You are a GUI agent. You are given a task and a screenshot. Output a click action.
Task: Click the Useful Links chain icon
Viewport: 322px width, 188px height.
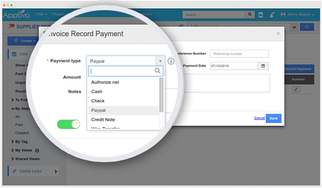(x=14, y=171)
